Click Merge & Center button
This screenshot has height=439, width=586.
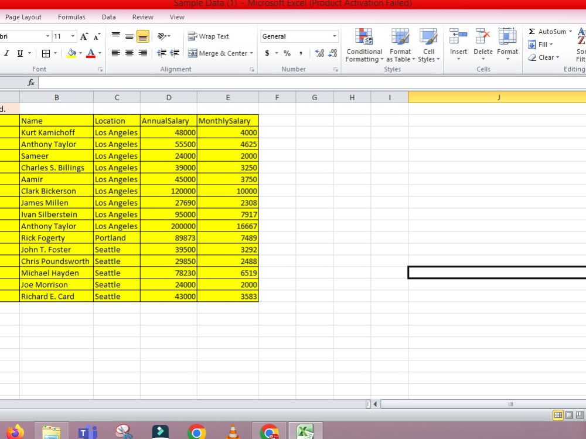pos(217,53)
